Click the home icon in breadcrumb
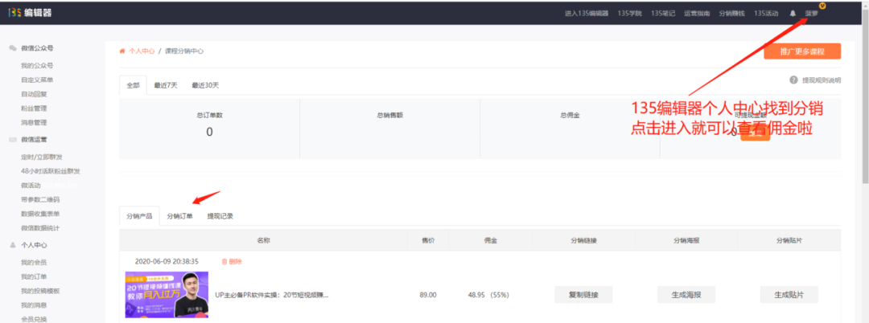This screenshot has width=869, height=323. (122, 51)
